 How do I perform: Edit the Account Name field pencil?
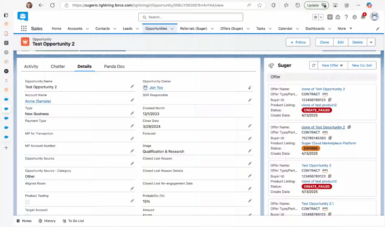pyautogui.click(x=132, y=100)
